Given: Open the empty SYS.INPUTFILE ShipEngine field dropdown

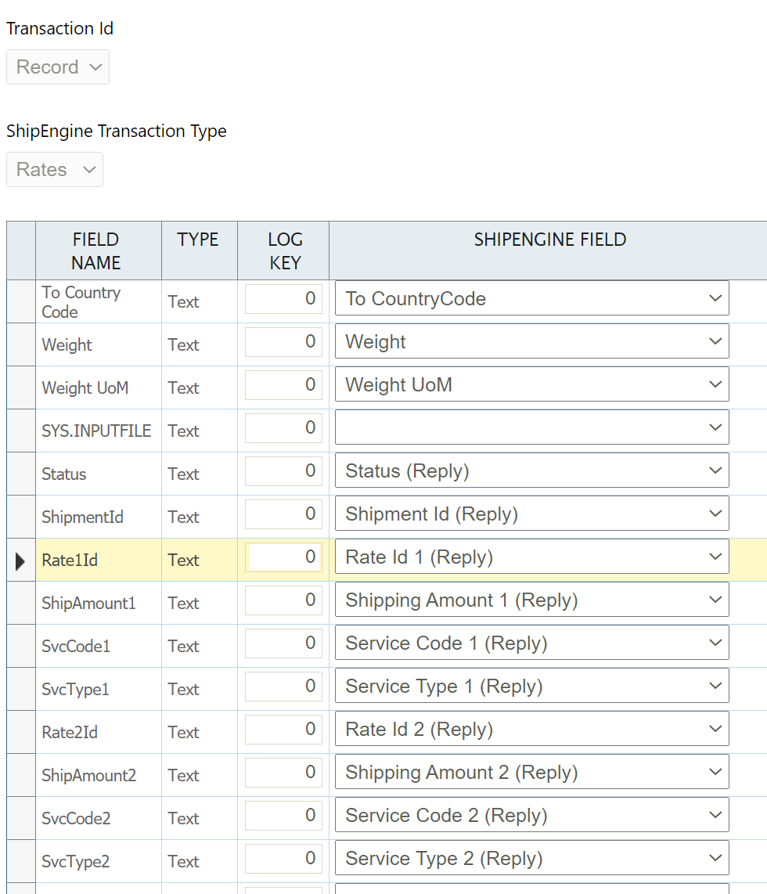Looking at the screenshot, I should pos(531,427).
